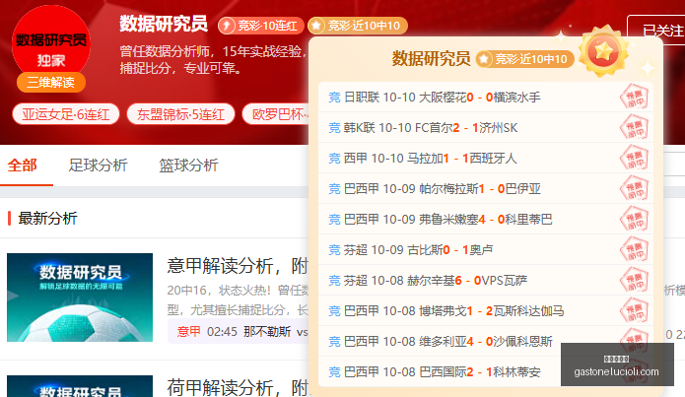Click the 推荐命中 stamp on 西甲 row
The image size is (685, 397).
click(635, 158)
